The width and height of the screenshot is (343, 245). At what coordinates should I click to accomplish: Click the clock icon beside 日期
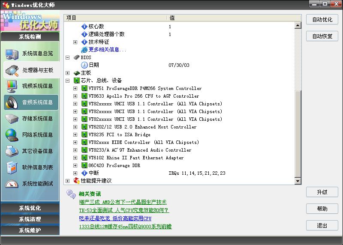(84, 65)
